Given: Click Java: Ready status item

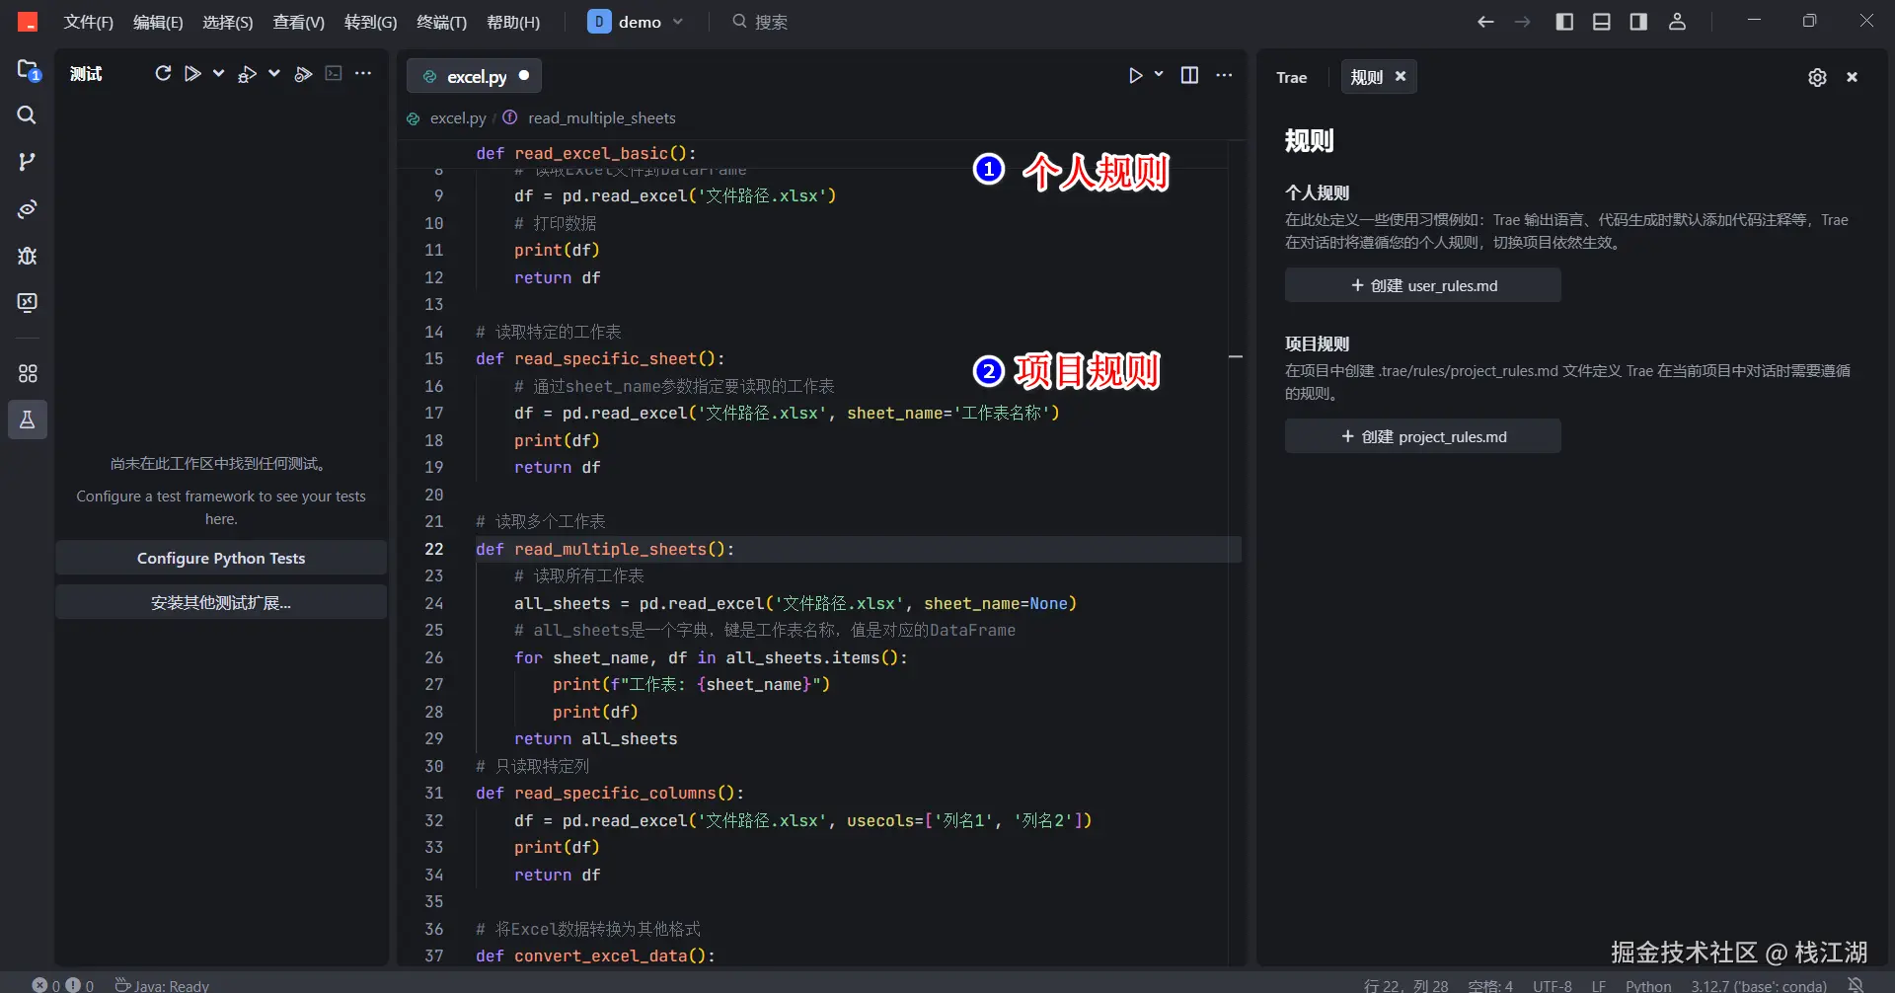Looking at the screenshot, I should point(162,985).
